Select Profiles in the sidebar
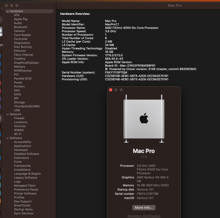The height and width of the screenshot is (218, 220). 19,197
